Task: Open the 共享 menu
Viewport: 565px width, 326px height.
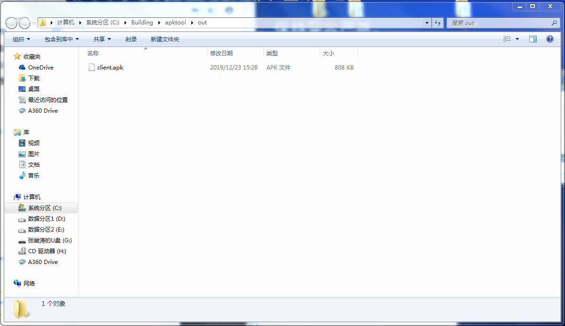Action: click(102, 39)
